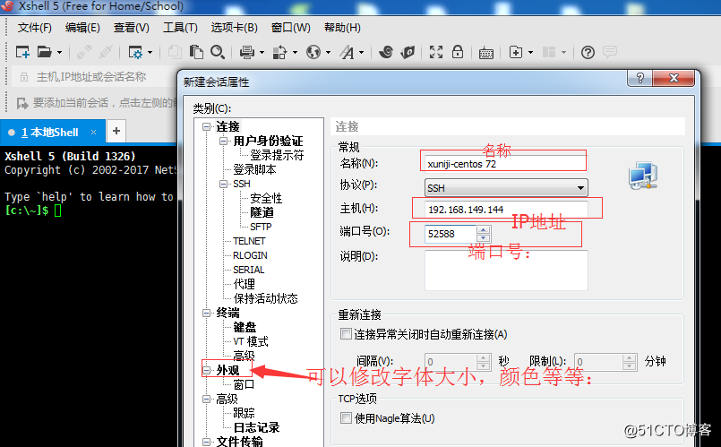Click the color scheme palette icon

click(279, 53)
